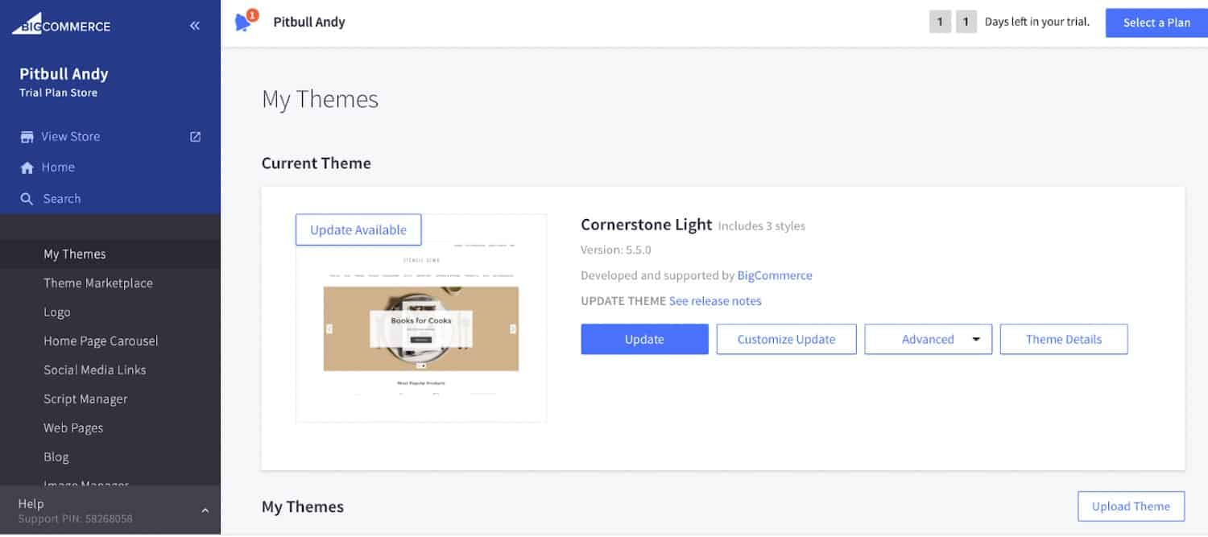
Task: Open Social Media Links
Action: click(x=95, y=370)
